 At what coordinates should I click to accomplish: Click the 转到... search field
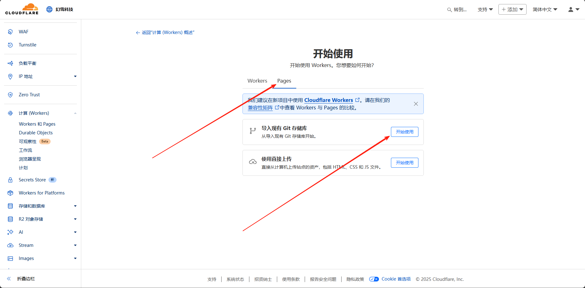click(x=457, y=10)
